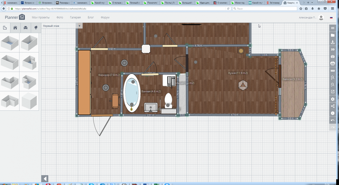Screen dimensions: 339x185
Task: Share the project via share icon
Action: point(333,106)
